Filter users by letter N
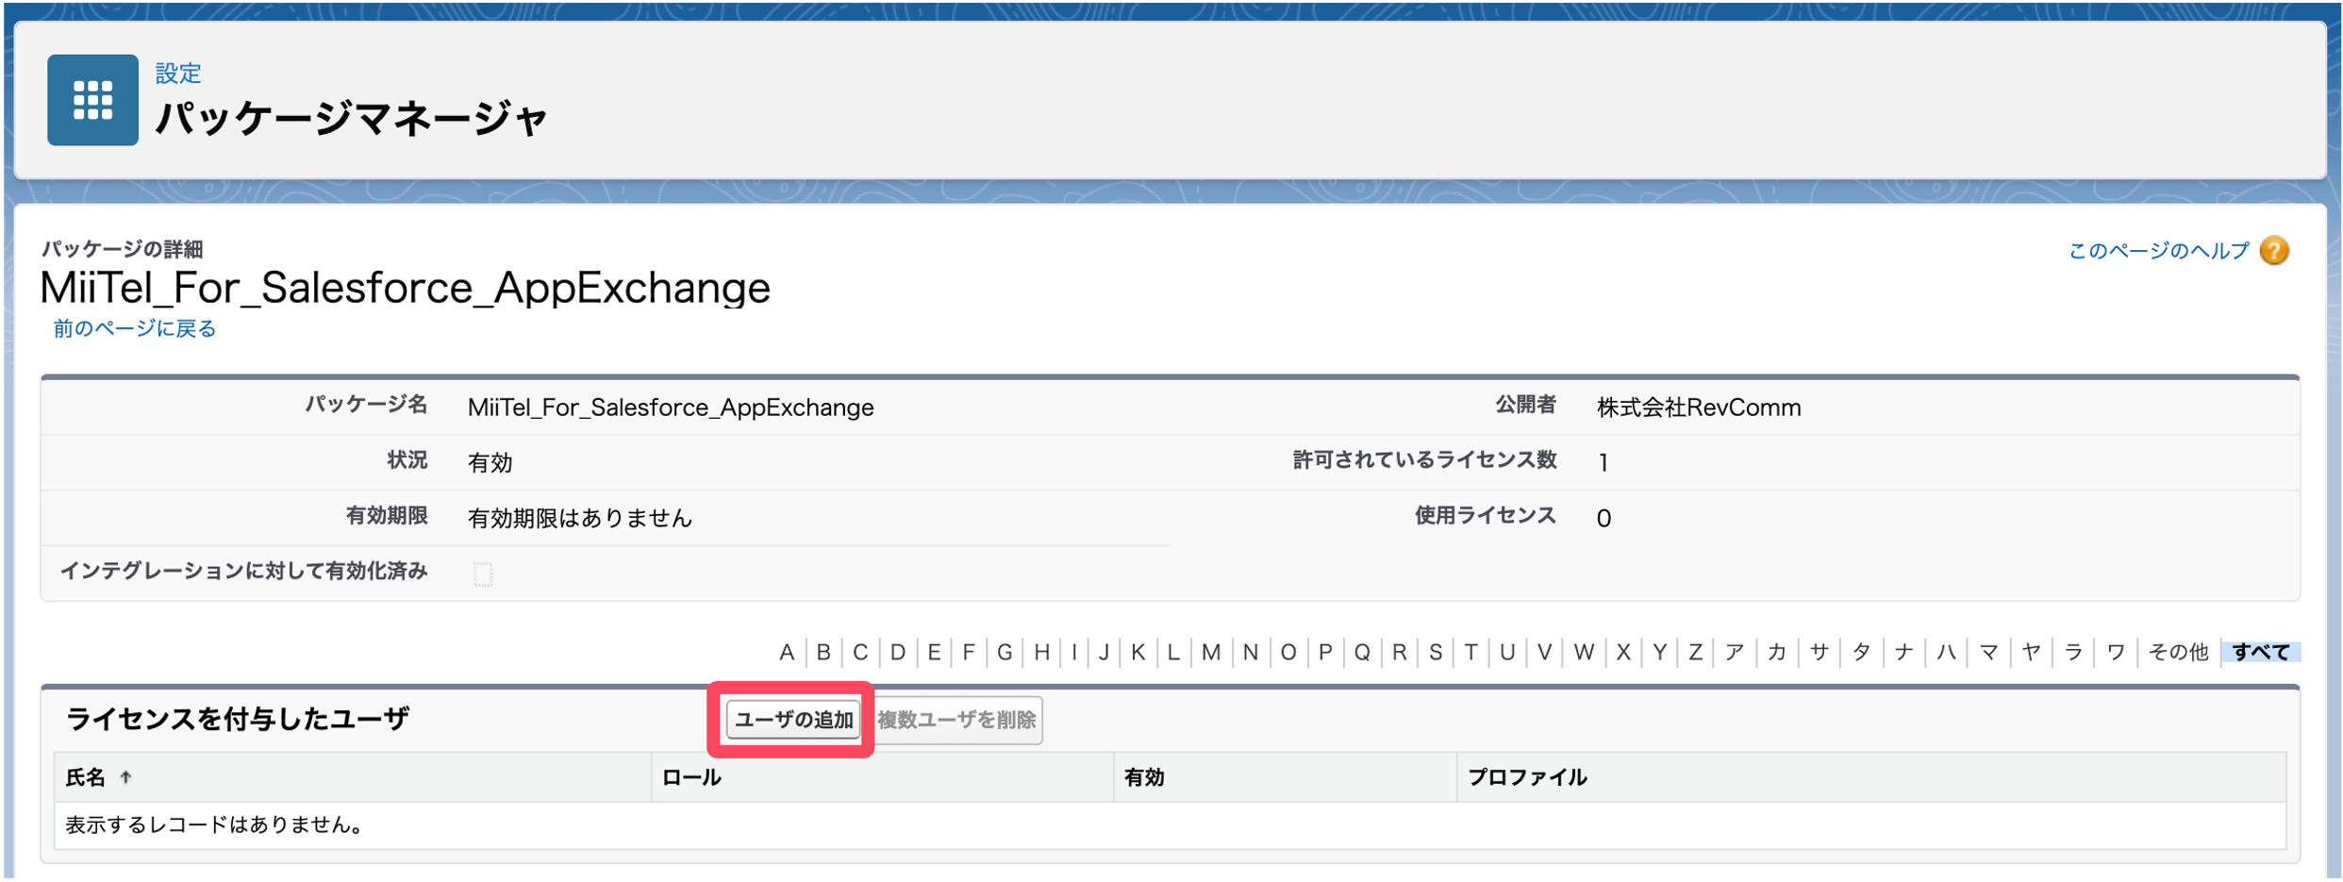 (x=1251, y=652)
